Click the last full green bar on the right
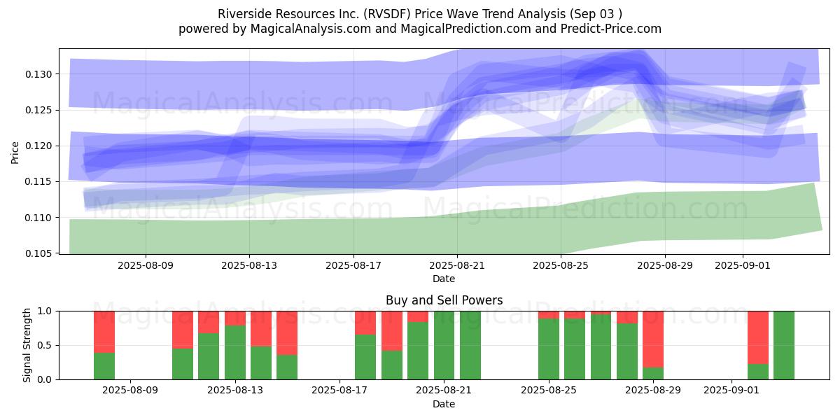This screenshot has height=420, width=840. click(x=784, y=345)
